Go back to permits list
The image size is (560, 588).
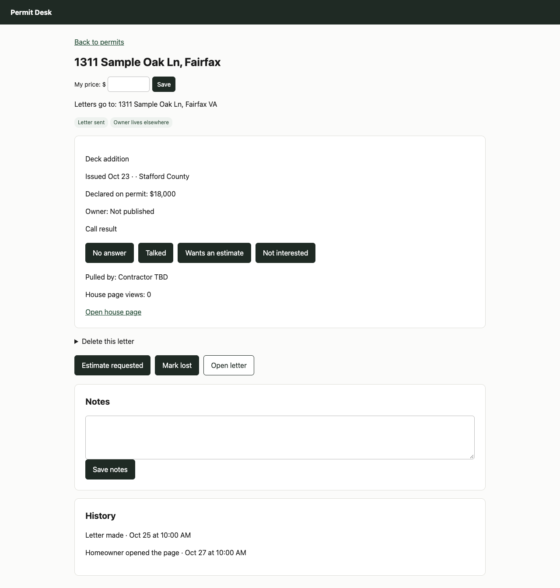pyautogui.click(x=99, y=42)
